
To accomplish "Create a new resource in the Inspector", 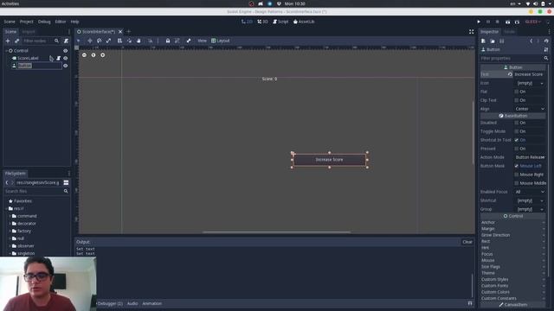I will pyautogui.click(x=483, y=41).
